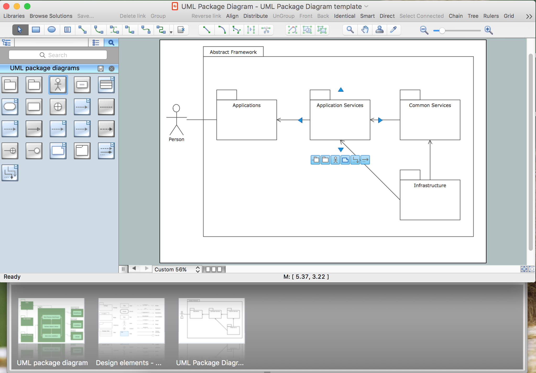Click the Abstract Framework tab label

coord(233,52)
